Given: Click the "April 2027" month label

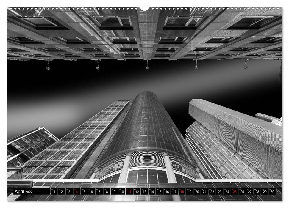Looking at the screenshot, I should [x=24, y=191].
